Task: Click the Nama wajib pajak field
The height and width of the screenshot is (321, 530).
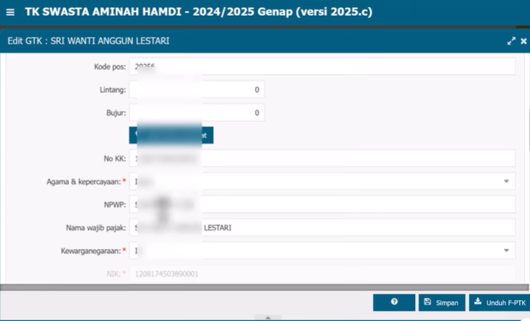Action: click(322, 228)
